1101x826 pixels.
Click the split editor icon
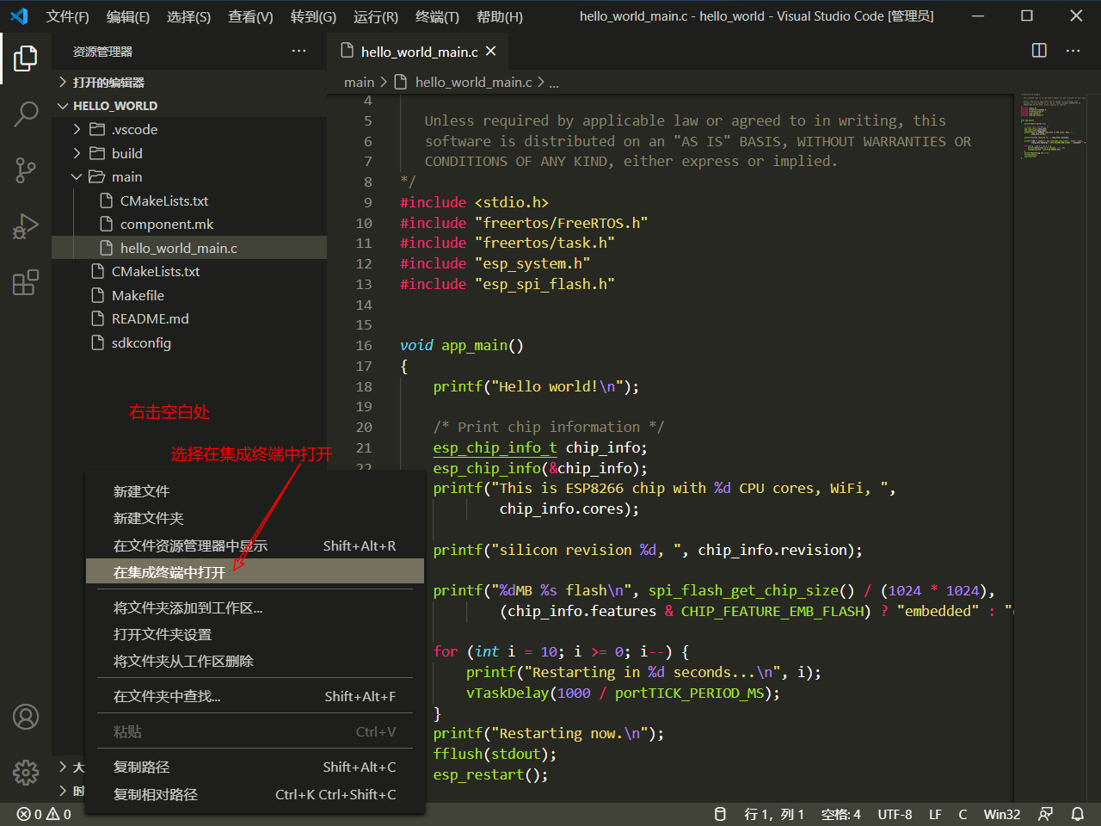coord(1039,51)
